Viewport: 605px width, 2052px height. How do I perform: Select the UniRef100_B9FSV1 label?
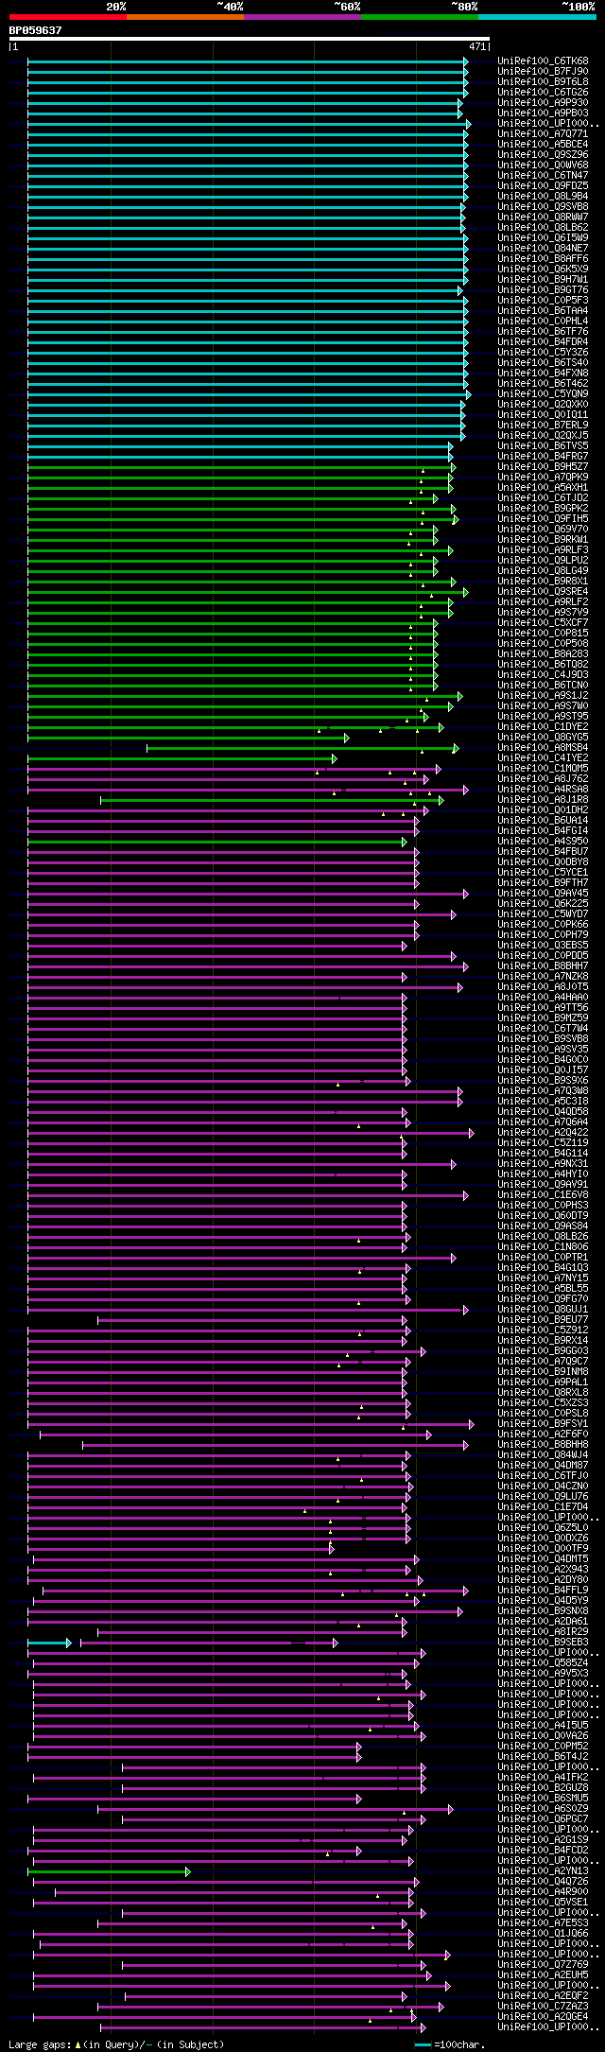(x=543, y=1424)
